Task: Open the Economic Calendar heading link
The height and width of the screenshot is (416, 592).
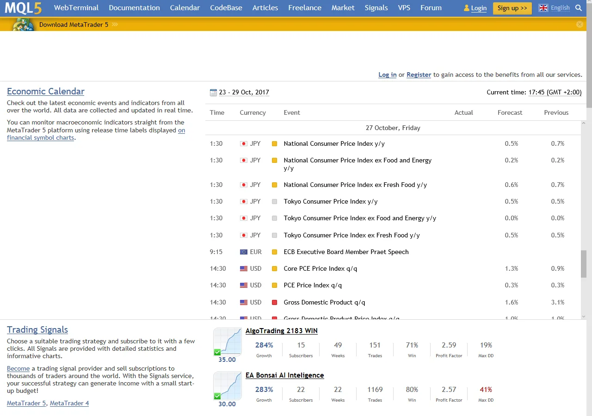Action: pos(46,91)
